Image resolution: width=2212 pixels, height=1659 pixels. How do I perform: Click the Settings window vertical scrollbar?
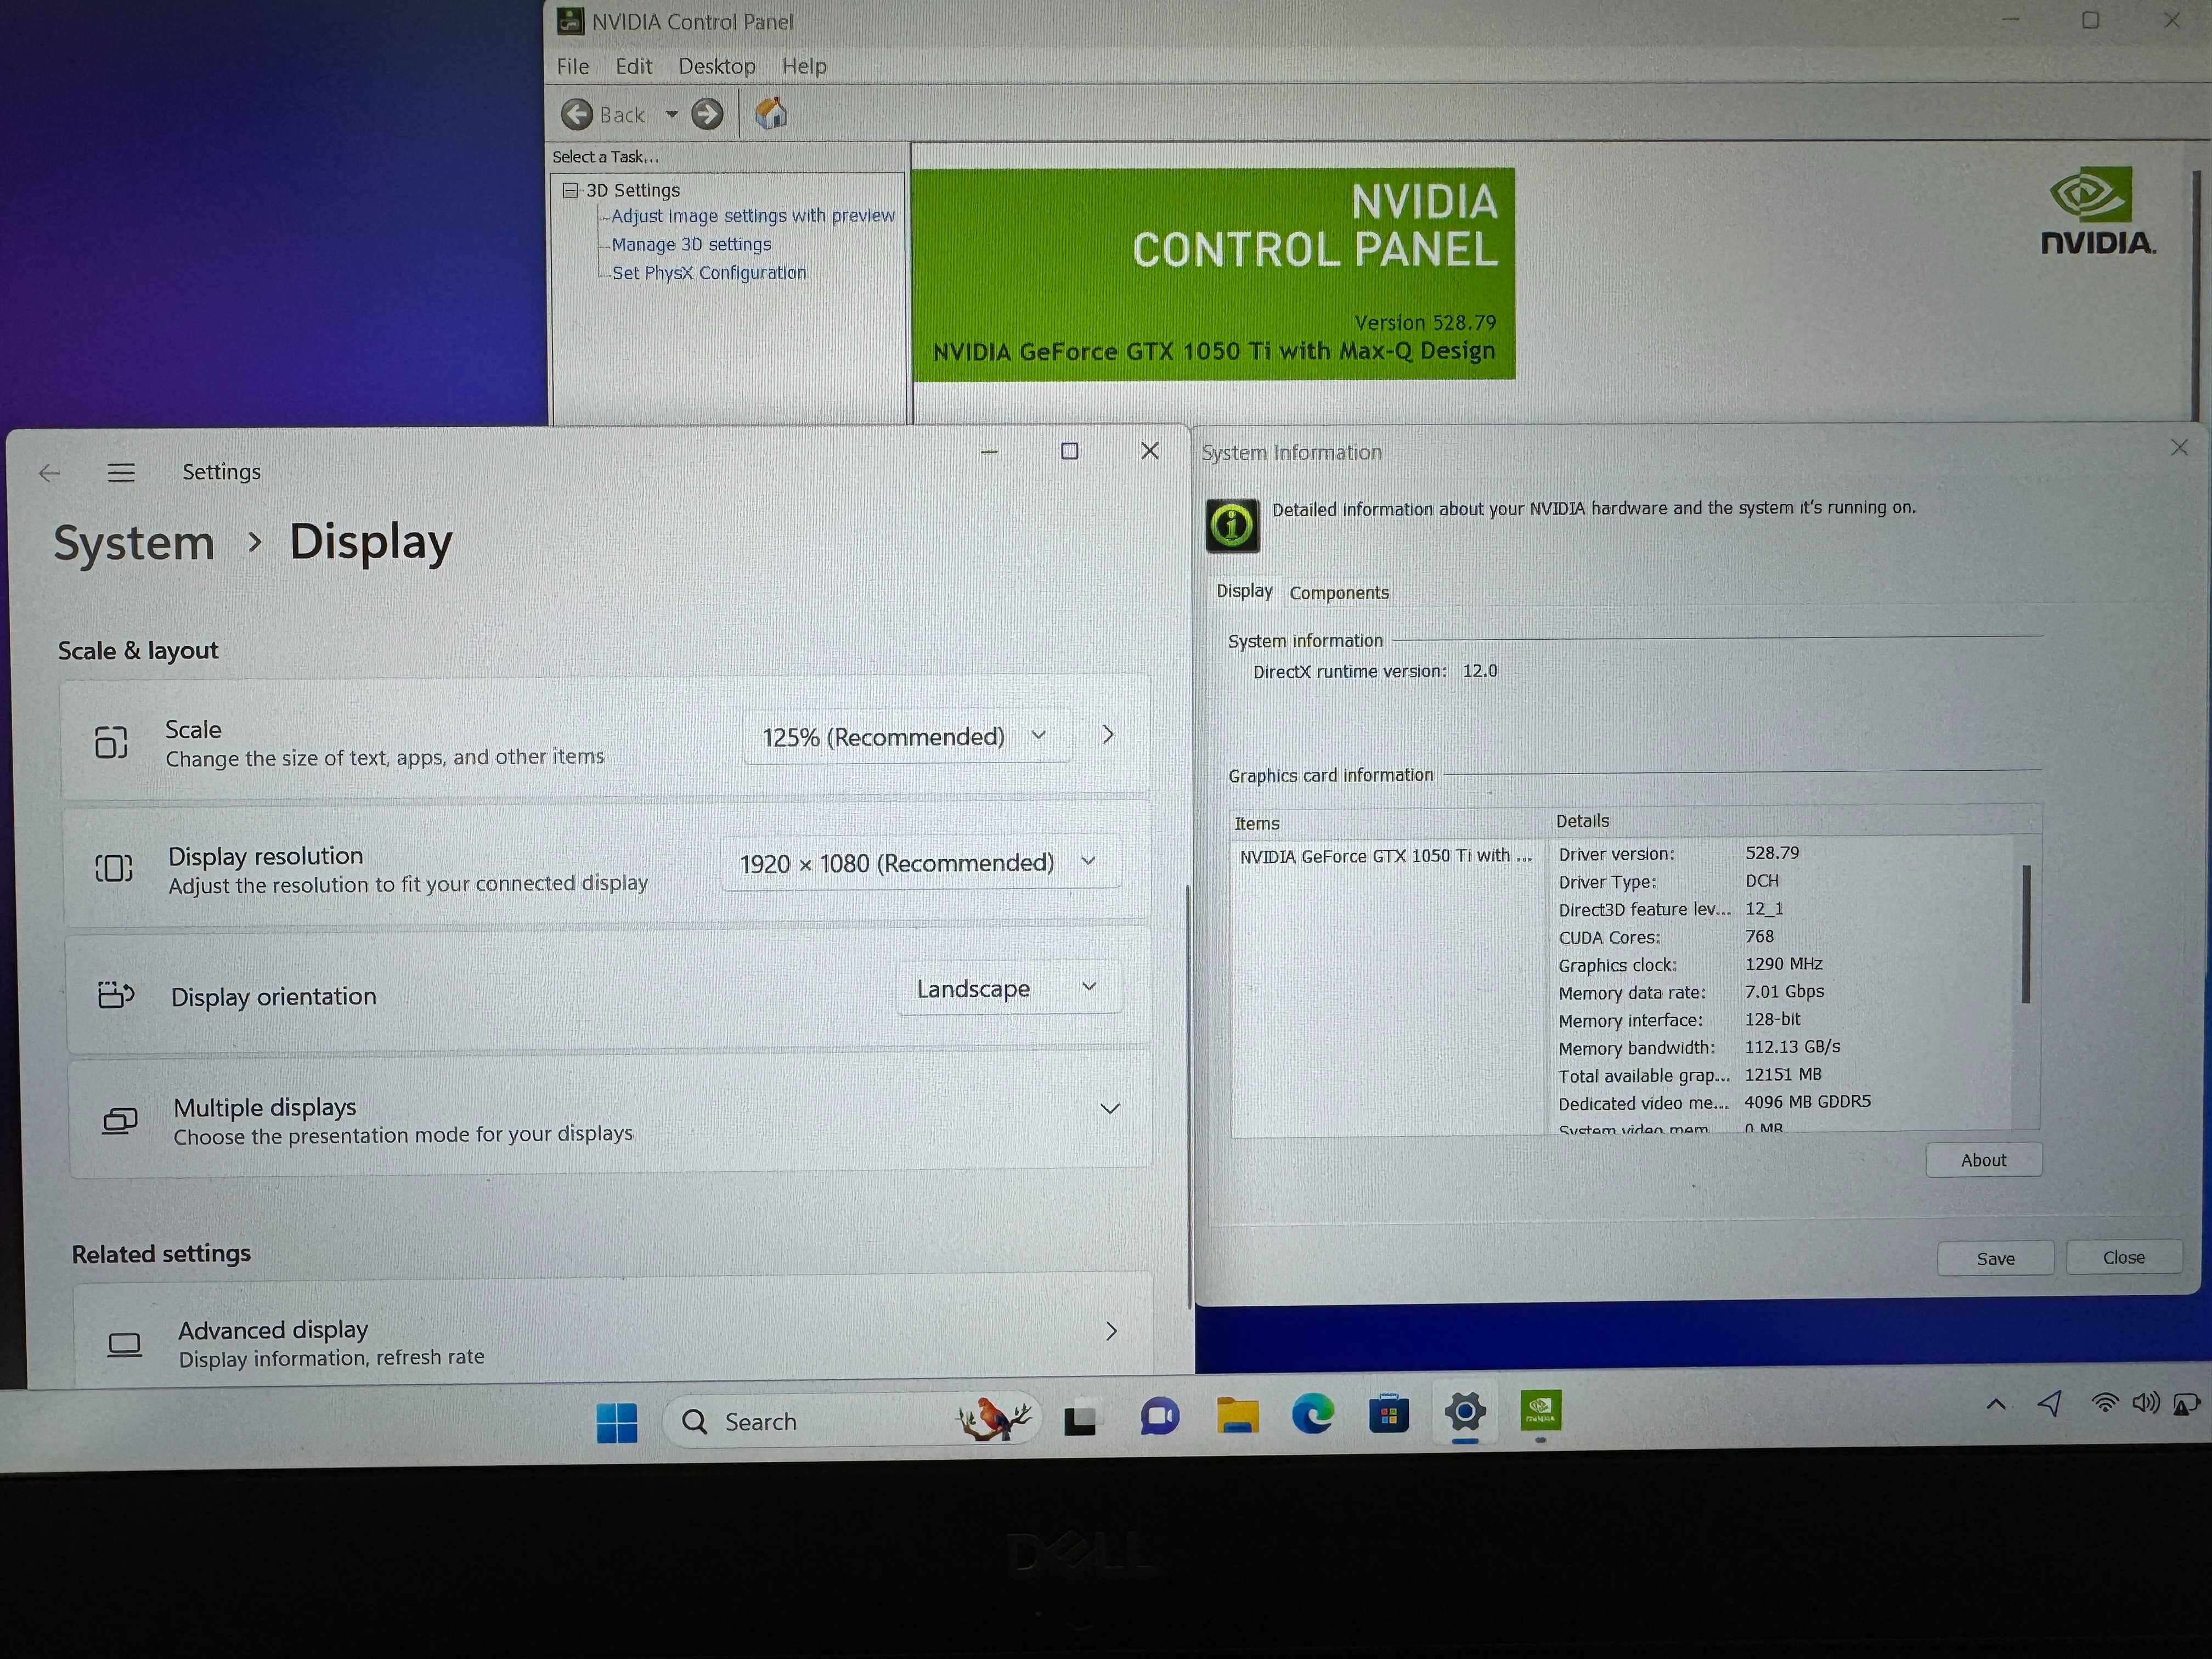[x=1188, y=1096]
